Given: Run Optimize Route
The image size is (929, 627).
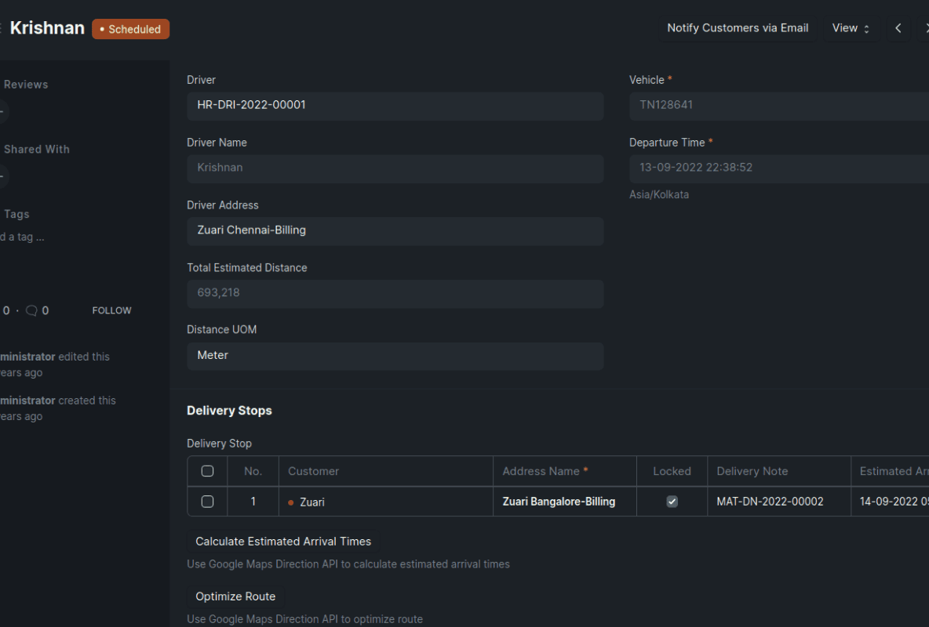Looking at the screenshot, I should tap(235, 596).
